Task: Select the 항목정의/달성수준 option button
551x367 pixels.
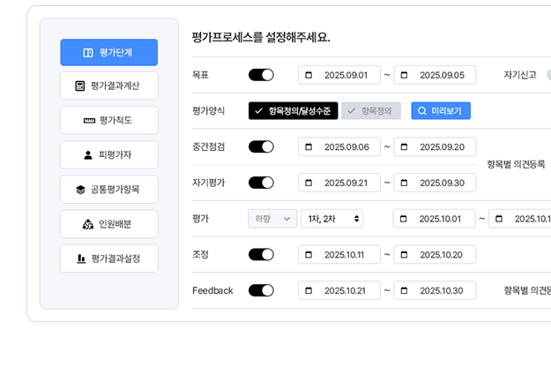Action: (293, 111)
